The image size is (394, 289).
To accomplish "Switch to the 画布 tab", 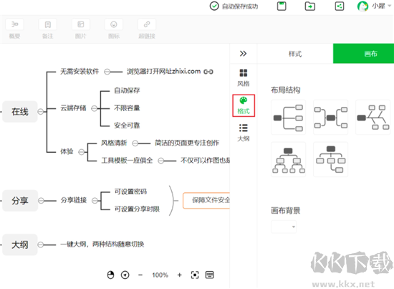I will pyautogui.click(x=363, y=54).
